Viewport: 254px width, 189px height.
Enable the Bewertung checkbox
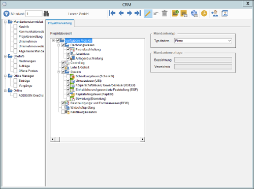(68, 99)
